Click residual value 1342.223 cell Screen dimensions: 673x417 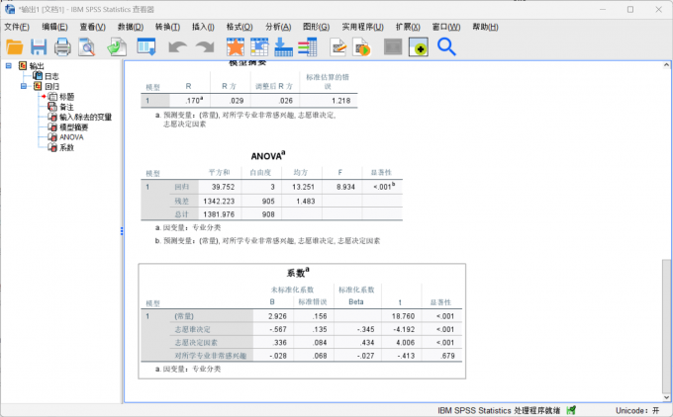pos(219,201)
